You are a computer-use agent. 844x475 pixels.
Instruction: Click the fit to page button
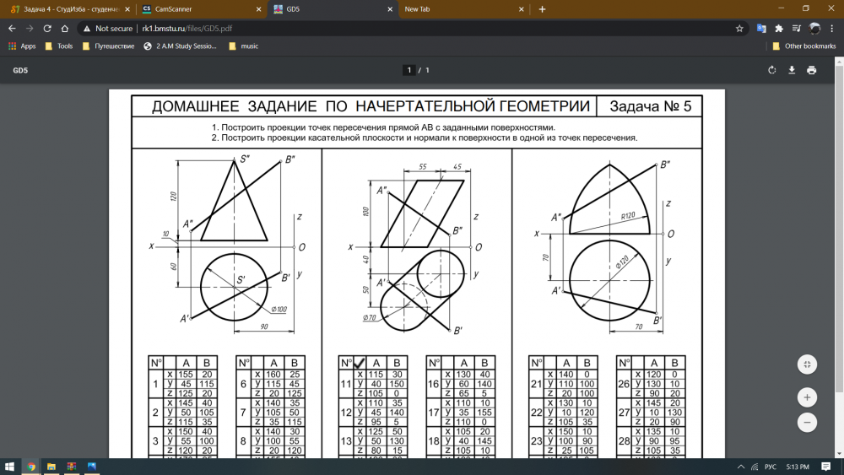tap(807, 364)
